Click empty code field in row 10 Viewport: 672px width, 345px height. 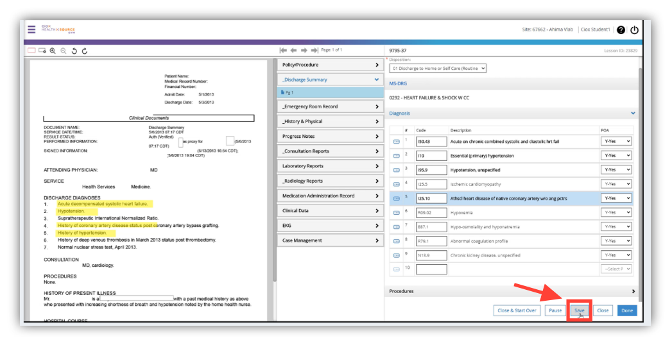tap(431, 269)
